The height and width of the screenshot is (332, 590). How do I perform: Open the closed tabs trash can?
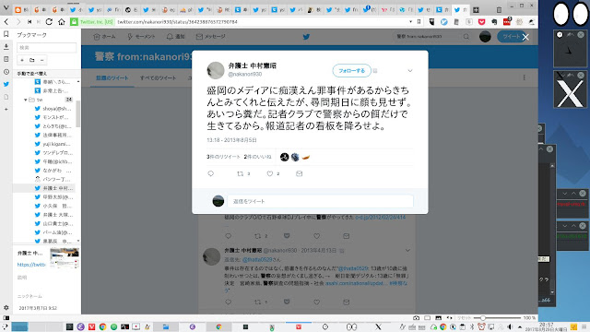coord(499,10)
